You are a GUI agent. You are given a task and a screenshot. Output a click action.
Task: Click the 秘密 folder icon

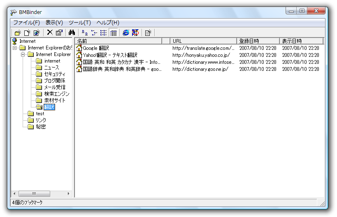point(31,127)
